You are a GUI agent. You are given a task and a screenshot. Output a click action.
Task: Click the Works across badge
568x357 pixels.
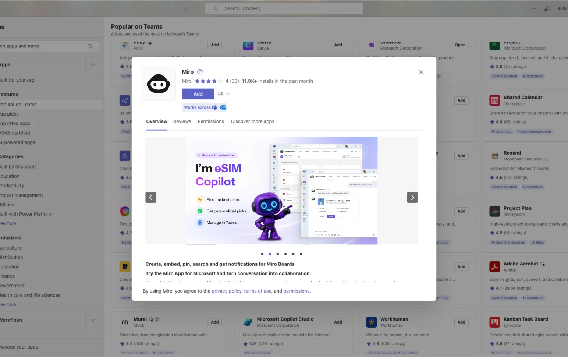204,107
